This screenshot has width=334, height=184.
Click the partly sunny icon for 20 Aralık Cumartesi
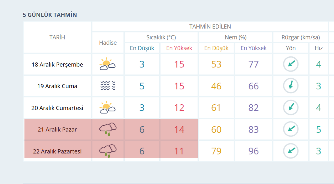point(108,108)
